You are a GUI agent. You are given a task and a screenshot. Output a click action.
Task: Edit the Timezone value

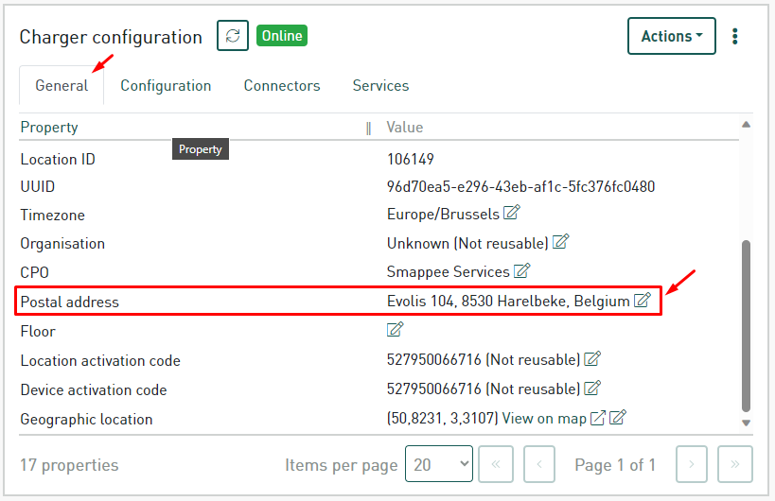tap(512, 213)
